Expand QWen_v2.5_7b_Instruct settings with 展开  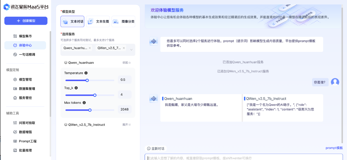tap(126, 125)
